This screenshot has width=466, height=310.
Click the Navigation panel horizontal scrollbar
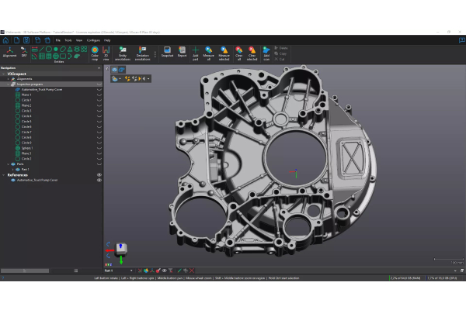[x=25, y=270]
